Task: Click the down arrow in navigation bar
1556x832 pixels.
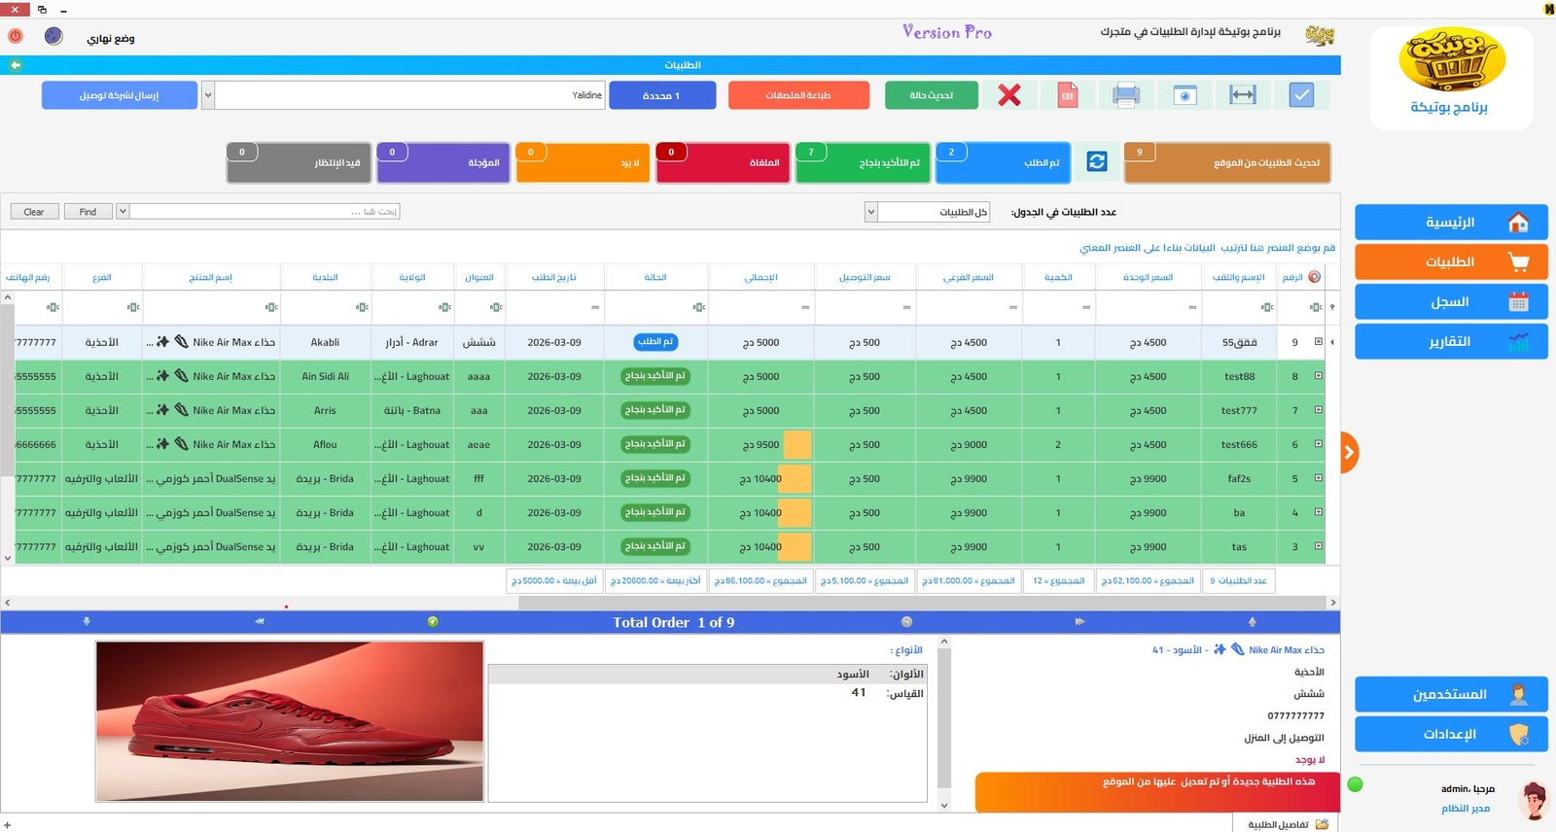Action: click(87, 621)
